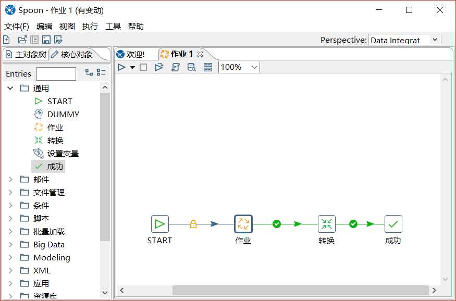Click the Save toolbar icon
456x301 pixels.
click(46, 40)
